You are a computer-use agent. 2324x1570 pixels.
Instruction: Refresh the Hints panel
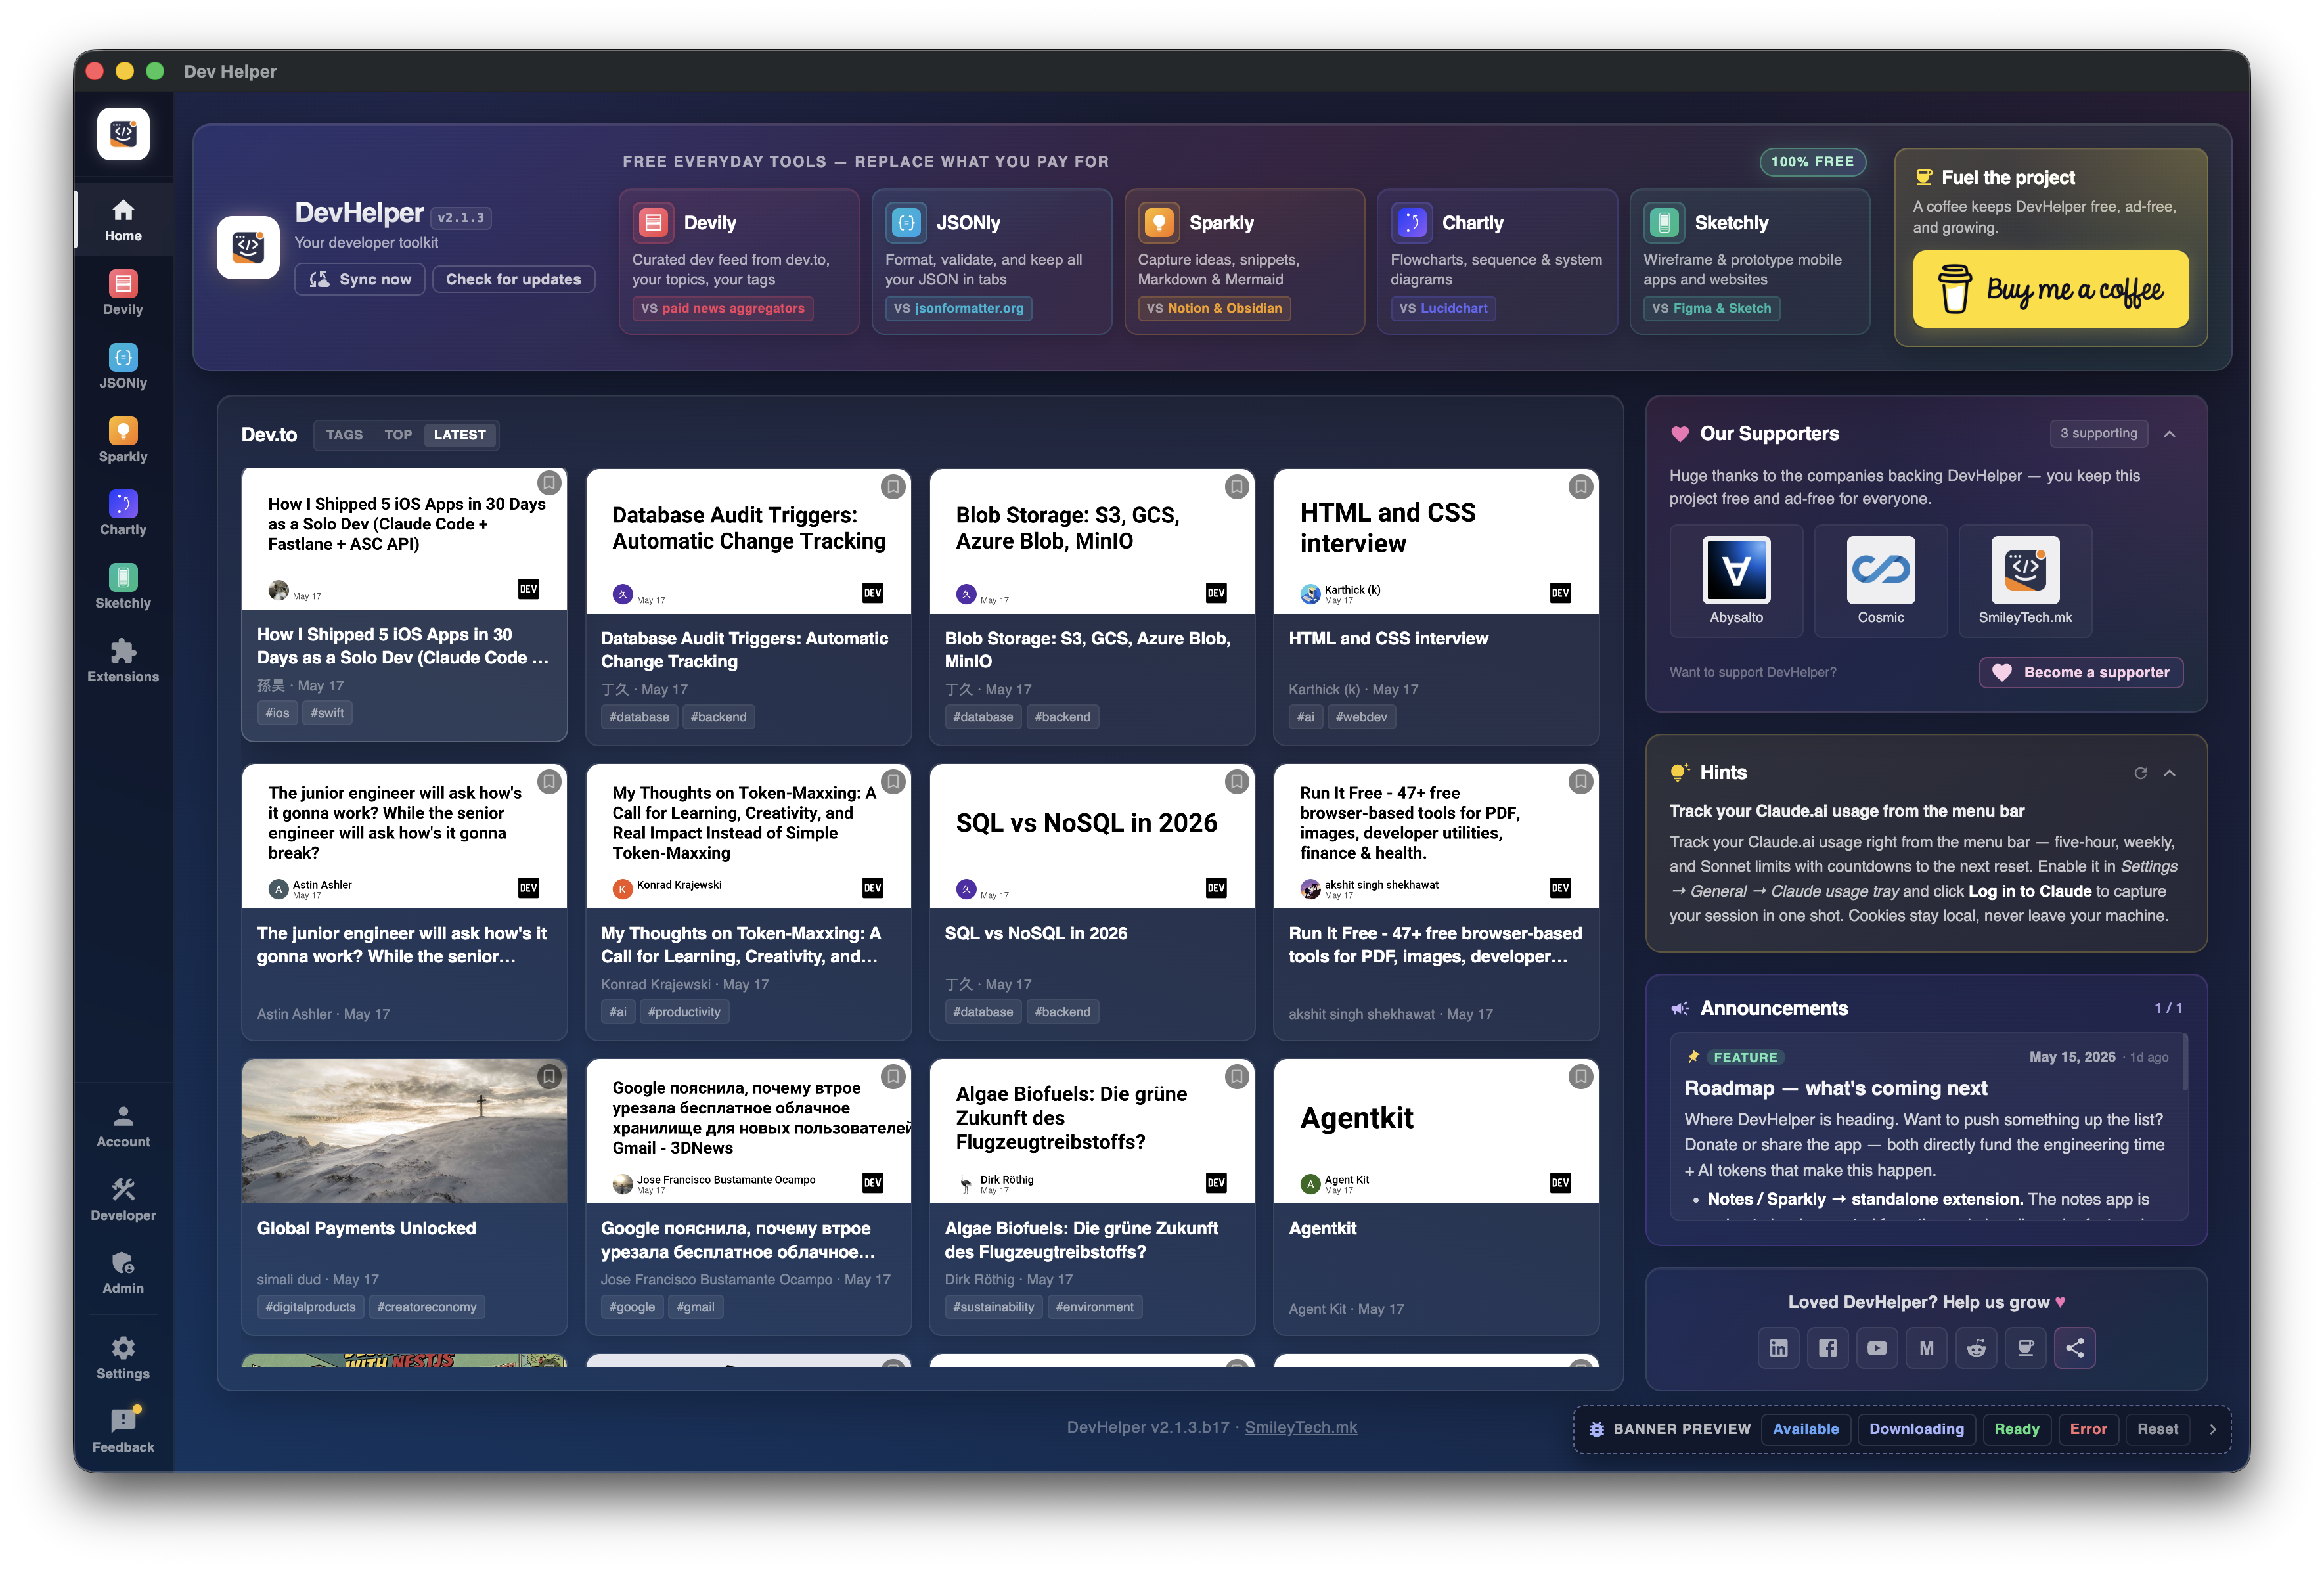pos(2140,773)
